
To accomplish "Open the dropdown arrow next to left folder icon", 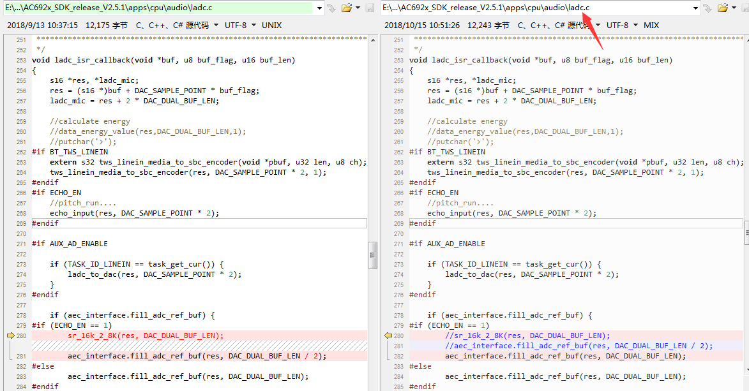I will click(x=358, y=8).
